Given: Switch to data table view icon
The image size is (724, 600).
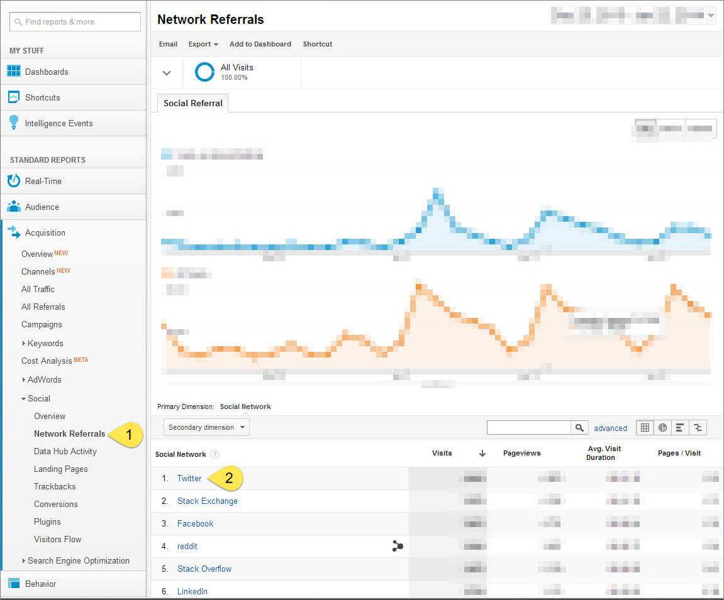Looking at the screenshot, I should pyautogui.click(x=645, y=427).
